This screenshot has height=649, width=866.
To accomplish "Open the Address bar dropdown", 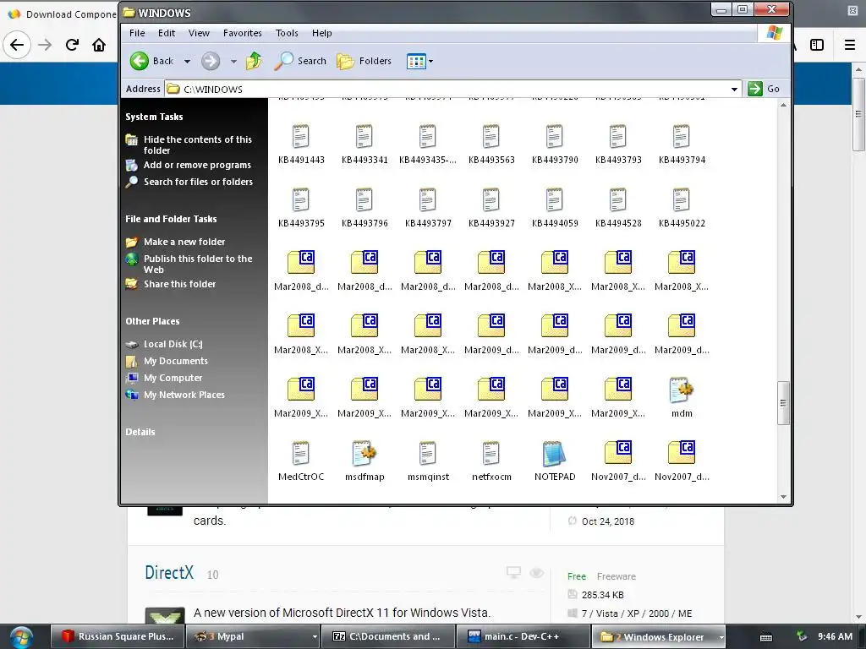I will tap(734, 89).
